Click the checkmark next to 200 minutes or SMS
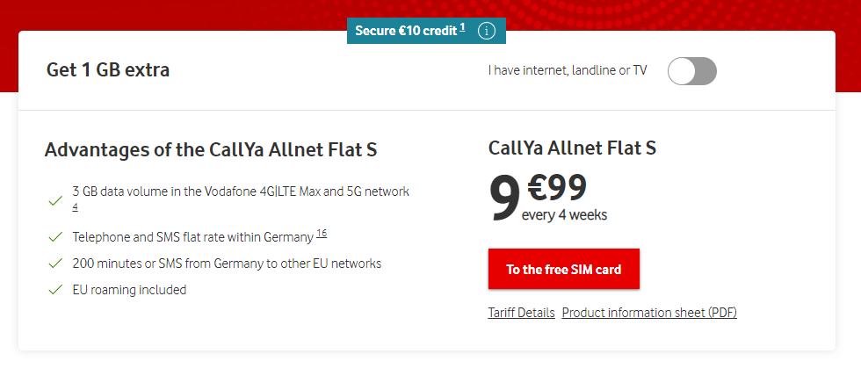This screenshot has height=383, width=861. (55, 264)
